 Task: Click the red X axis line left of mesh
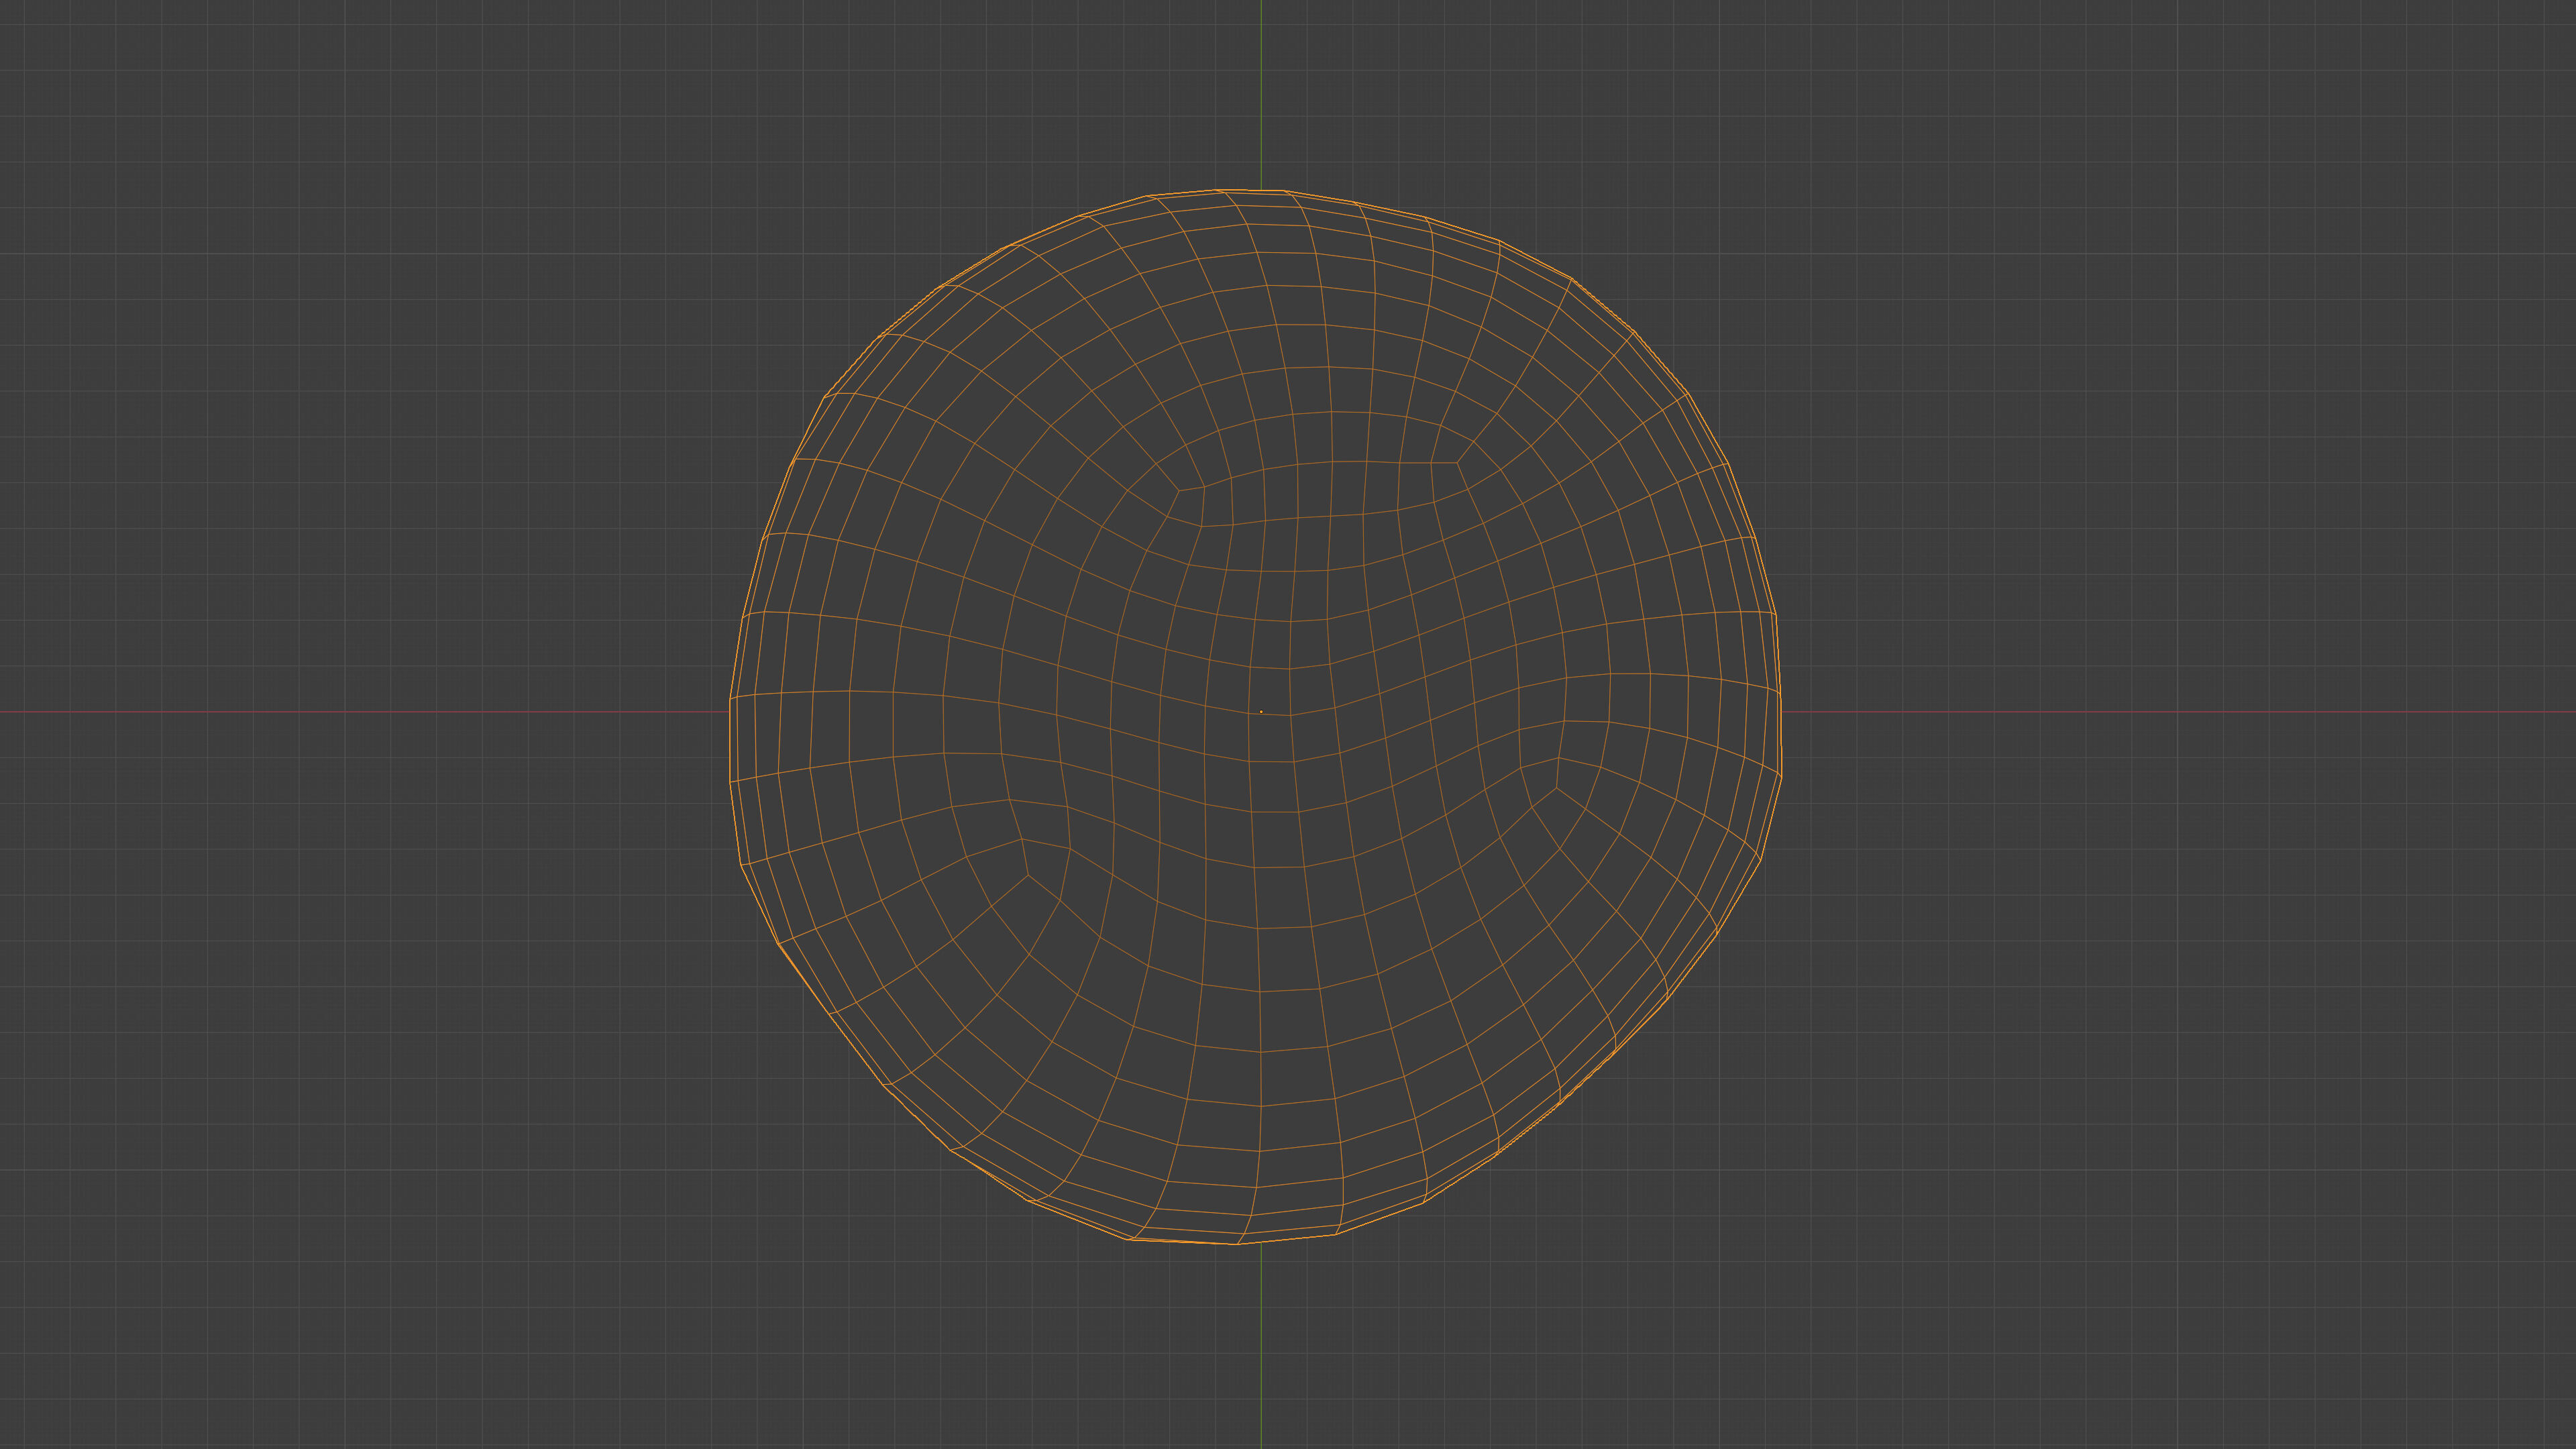pos(360,712)
